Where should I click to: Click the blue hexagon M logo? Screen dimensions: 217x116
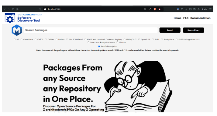tap(17, 30)
